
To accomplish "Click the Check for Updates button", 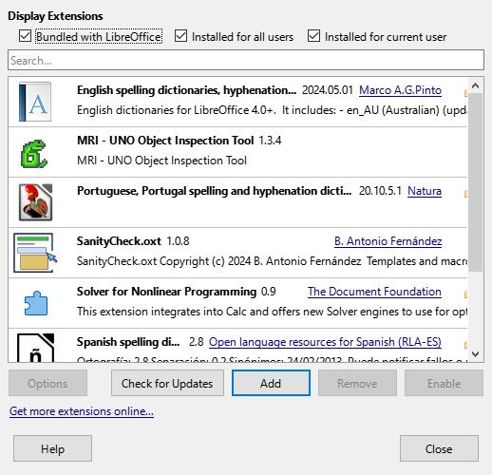I will 167,383.
